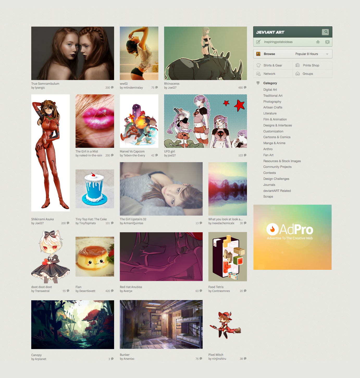The image size is (360, 378).
Task: Select the Browse menu item
Action: (269, 54)
